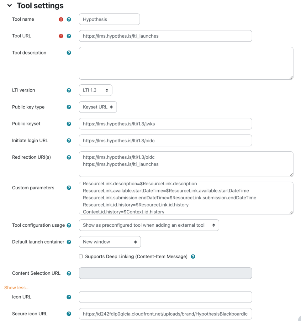Open help for Tool name field
Viewport: 301px width, 321px height.
[x=69, y=19]
